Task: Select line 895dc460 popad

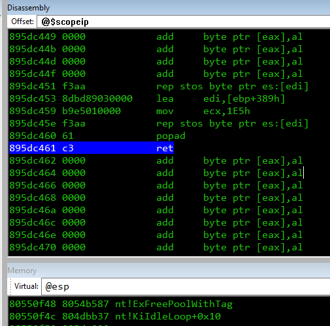Action: (x=97, y=136)
